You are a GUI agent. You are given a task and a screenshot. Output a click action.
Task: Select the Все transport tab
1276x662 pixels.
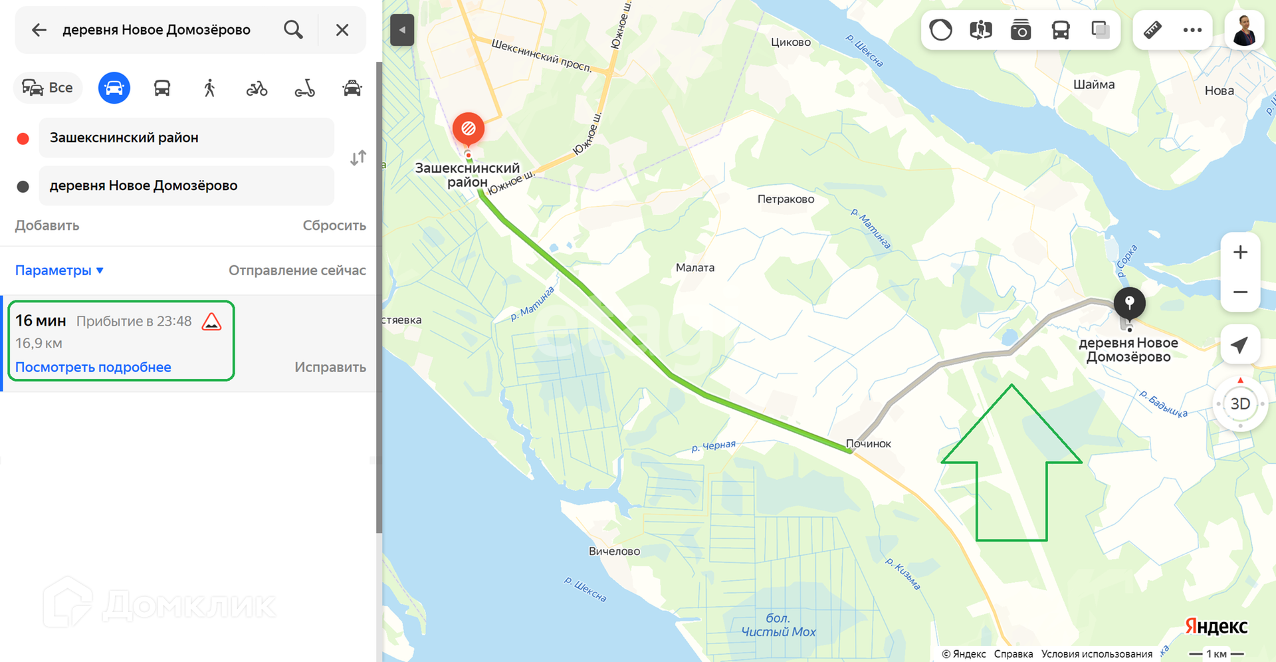[48, 88]
